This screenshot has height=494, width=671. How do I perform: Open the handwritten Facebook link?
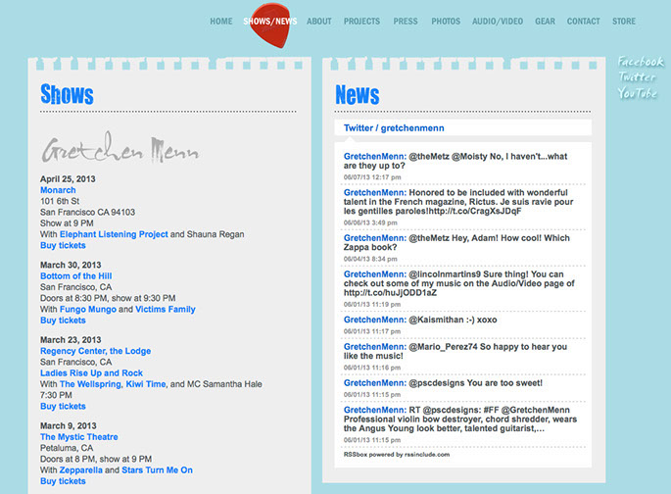click(641, 62)
